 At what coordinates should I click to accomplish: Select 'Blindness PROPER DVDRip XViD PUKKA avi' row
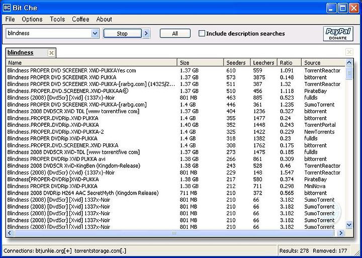pos(175,159)
